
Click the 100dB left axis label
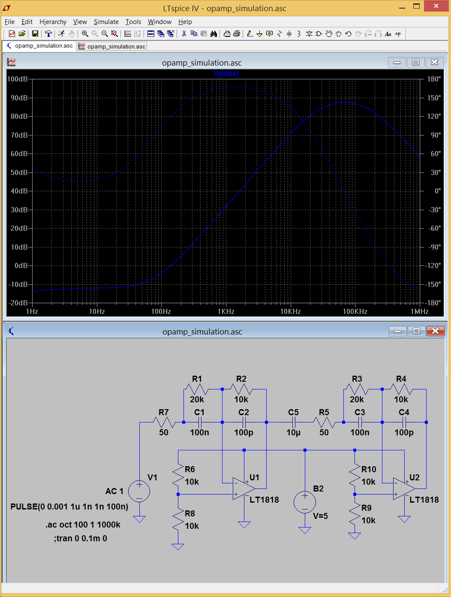click(x=18, y=79)
